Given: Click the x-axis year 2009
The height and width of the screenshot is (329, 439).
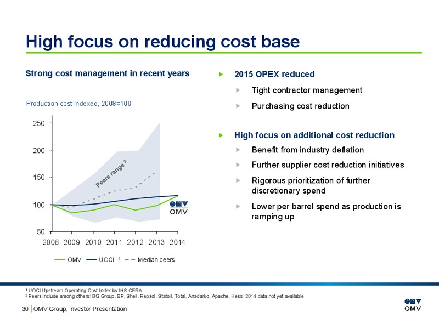Looking at the screenshot, I should [72, 242].
